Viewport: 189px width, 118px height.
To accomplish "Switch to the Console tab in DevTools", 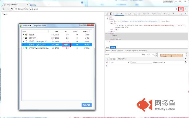I will [x=128, y=14].
